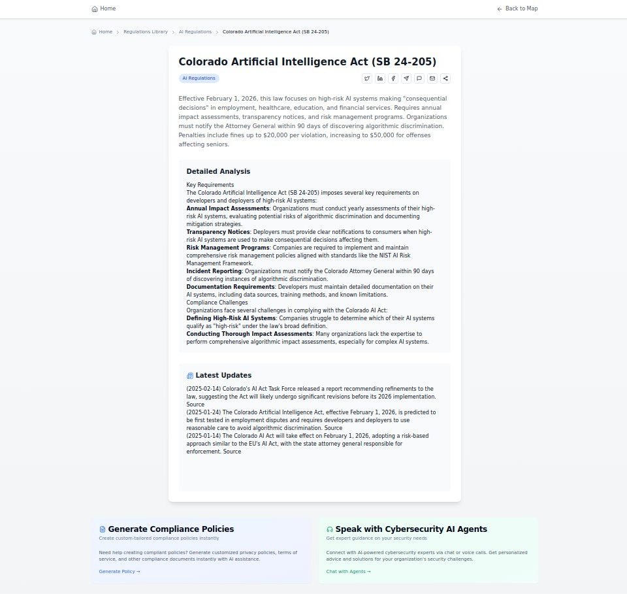Click the home icon in the breadcrumb
Viewport: 627px width, 594px height.
point(93,31)
